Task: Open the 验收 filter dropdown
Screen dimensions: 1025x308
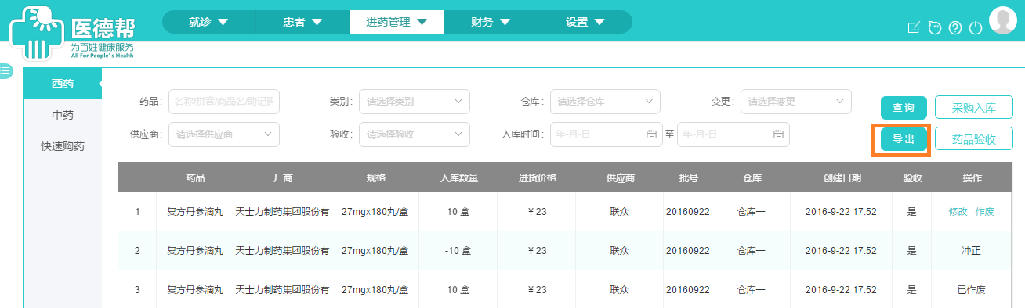Action: (x=415, y=134)
